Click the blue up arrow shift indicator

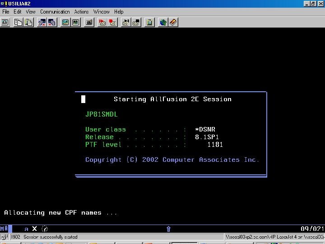pyautogui.click(x=168, y=229)
